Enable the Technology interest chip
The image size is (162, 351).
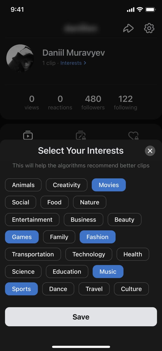[89, 255]
